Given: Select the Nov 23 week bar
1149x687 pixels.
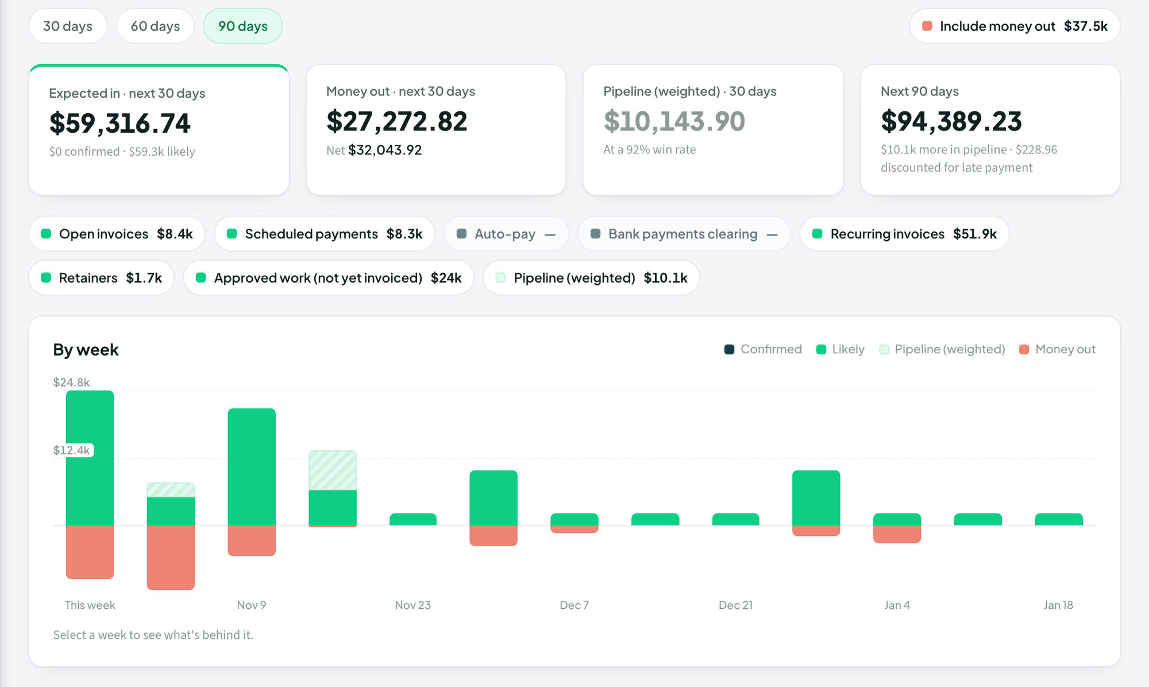Looking at the screenshot, I should coord(413,519).
